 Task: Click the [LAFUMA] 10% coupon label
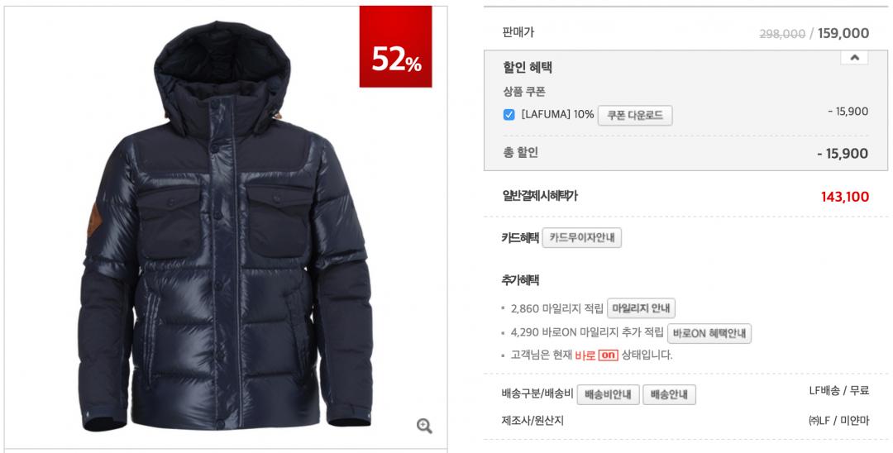pyautogui.click(x=557, y=114)
